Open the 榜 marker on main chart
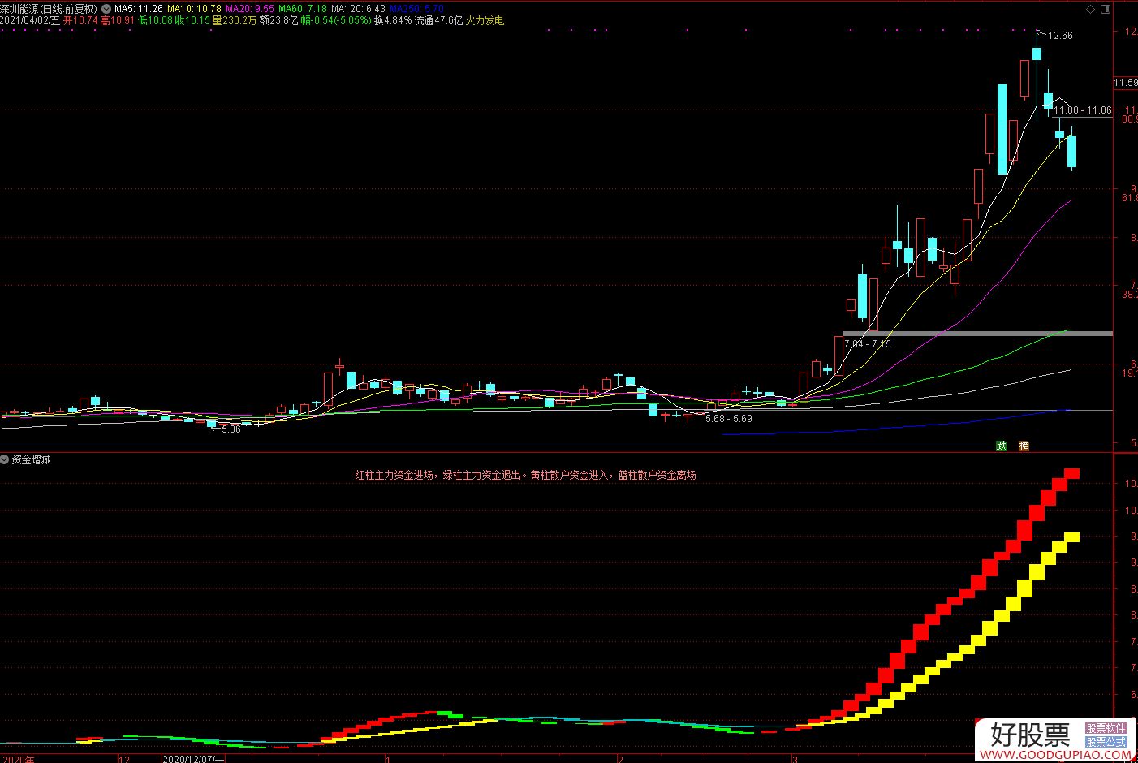 pos(1024,446)
